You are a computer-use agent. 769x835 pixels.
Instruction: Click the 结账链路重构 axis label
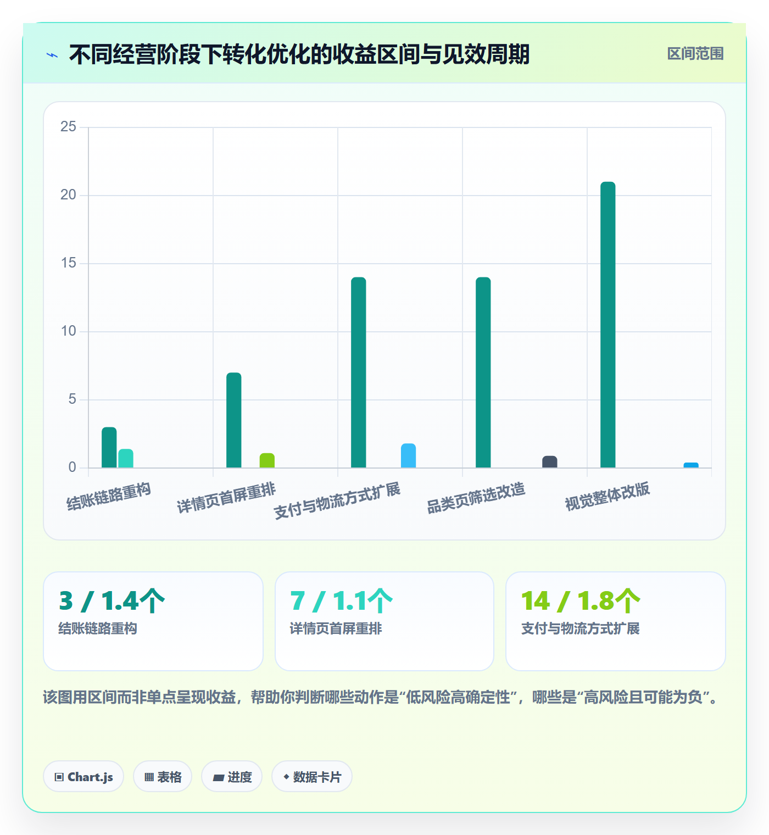109,497
